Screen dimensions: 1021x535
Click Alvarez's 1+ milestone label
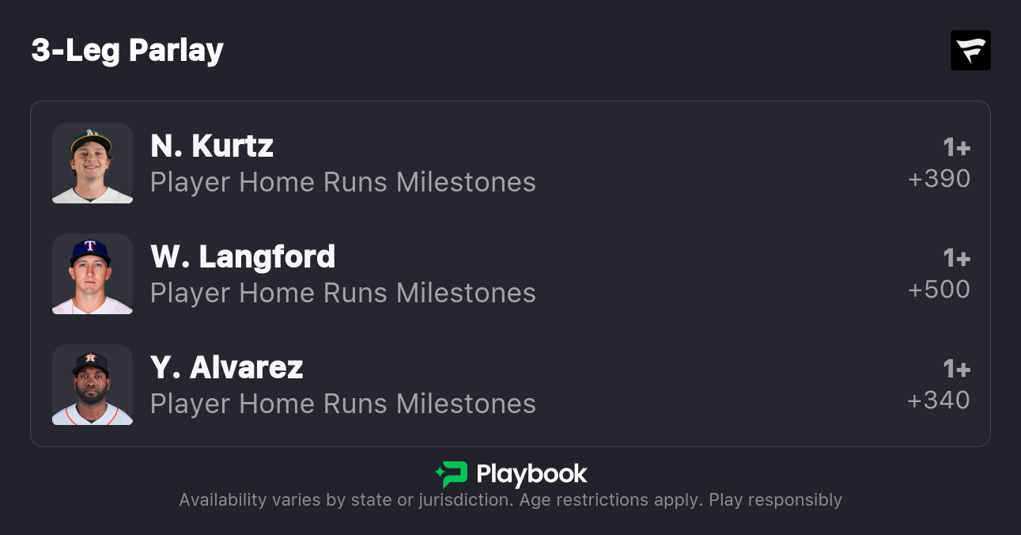[956, 369]
